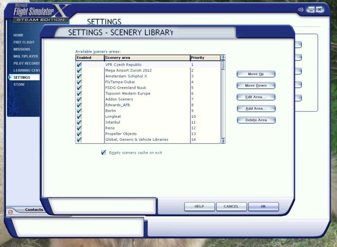
Task: Open Help for the Scenery Library
Action: (x=200, y=207)
